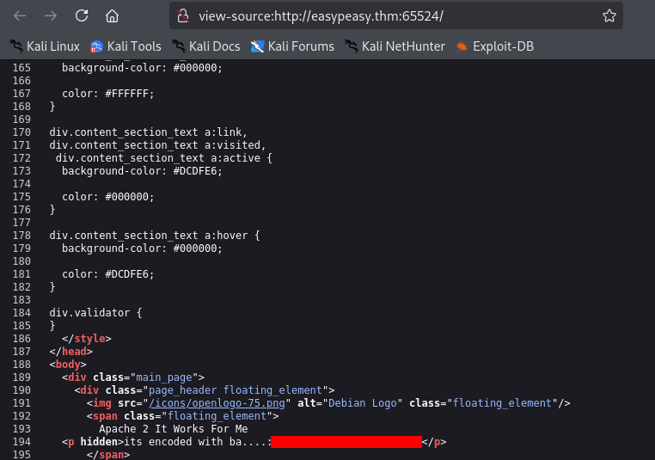655x460 pixels.
Task: Open the home page via the house icon
Action: click(112, 15)
